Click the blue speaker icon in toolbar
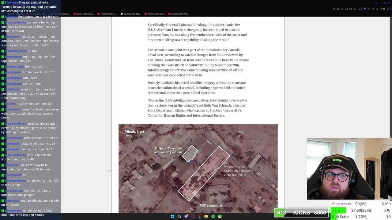 [365, 9]
